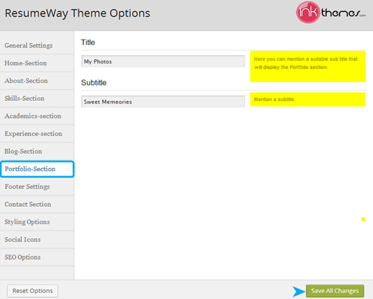Screen dimensions: 373x299
Task: Open General Settings tab
Action: 37,45
